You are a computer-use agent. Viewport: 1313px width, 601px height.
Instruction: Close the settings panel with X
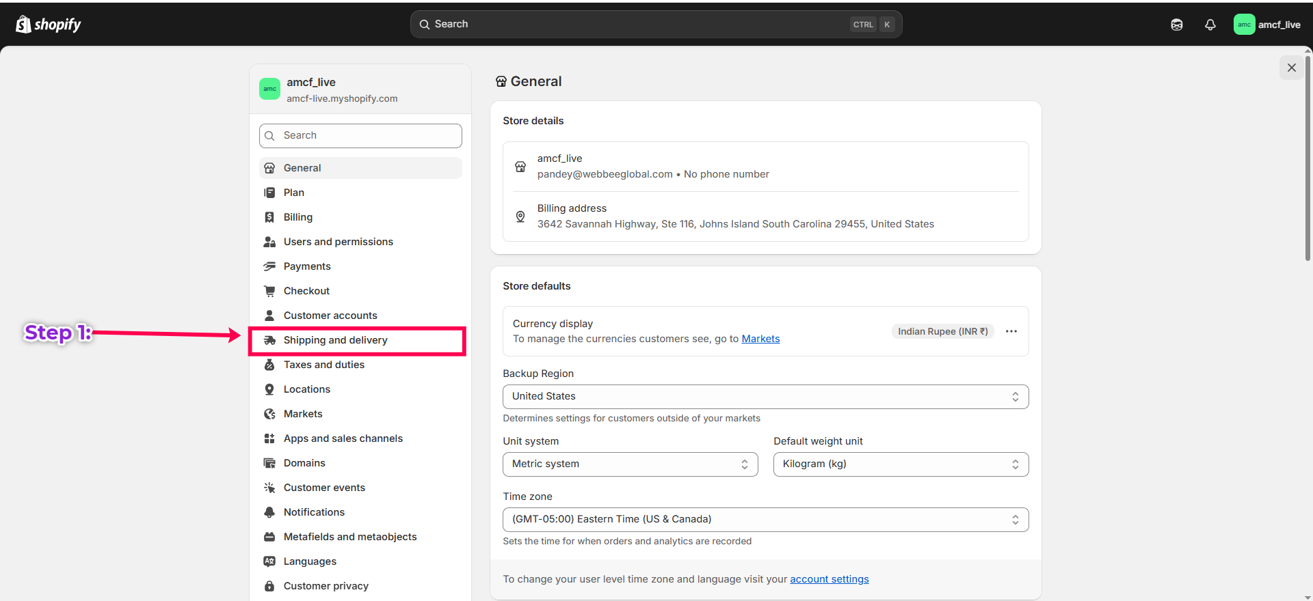[1291, 68]
